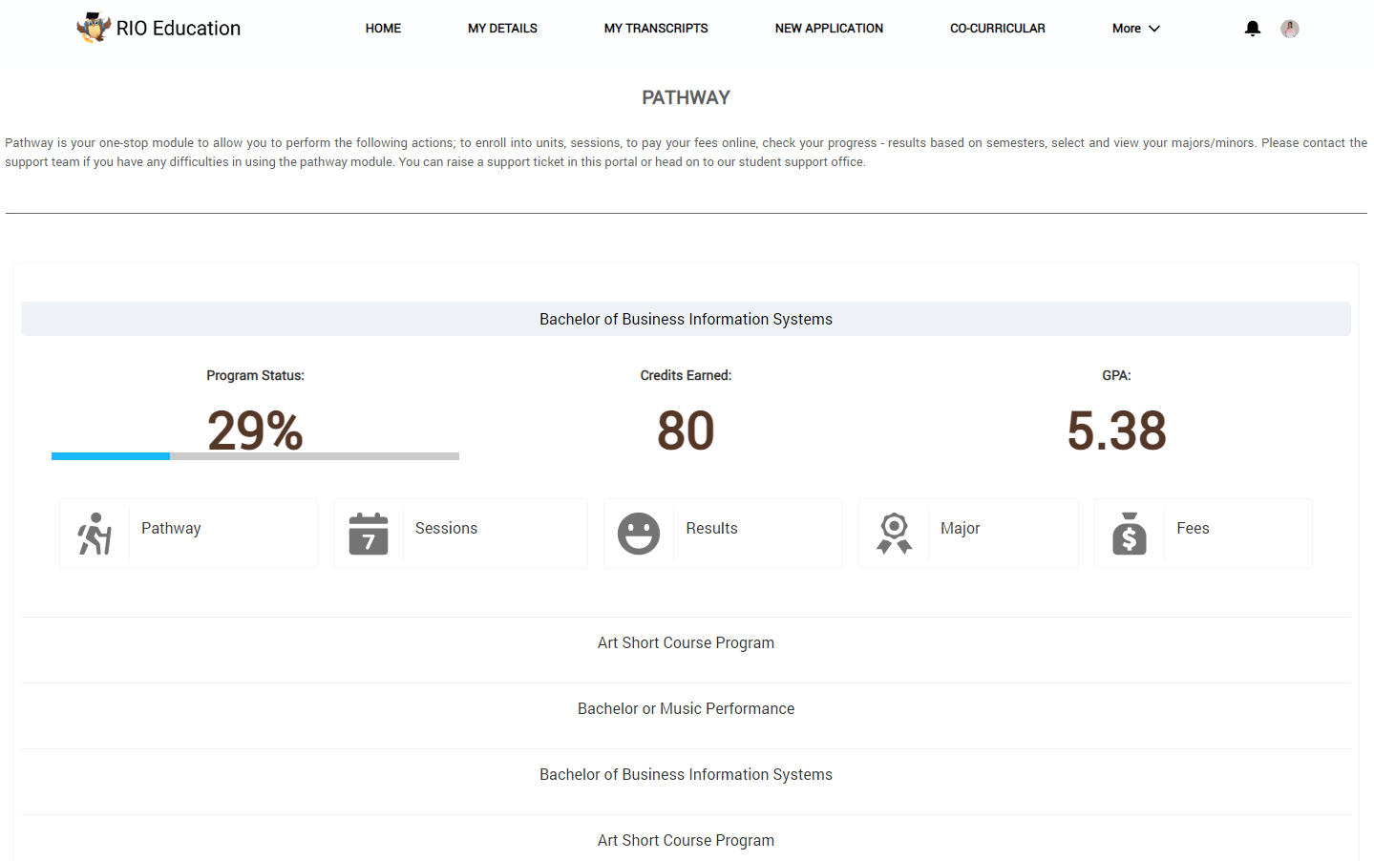Open the Fees money bag icon

click(x=1129, y=534)
